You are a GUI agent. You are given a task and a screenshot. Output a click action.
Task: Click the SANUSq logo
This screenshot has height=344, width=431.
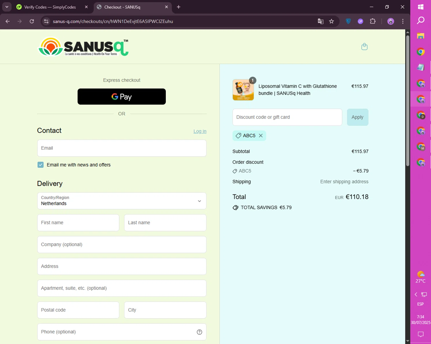[83, 47]
